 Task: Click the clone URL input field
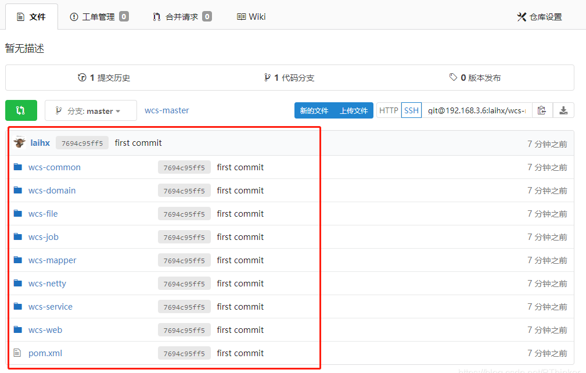click(476, 110)
